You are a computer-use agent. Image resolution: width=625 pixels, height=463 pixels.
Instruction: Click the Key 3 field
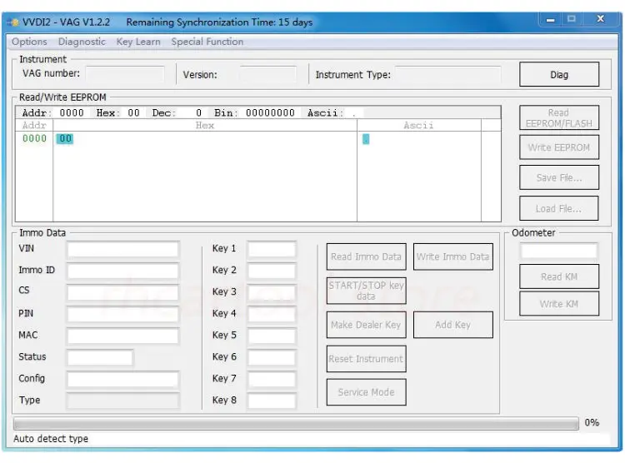coord(272,292)
